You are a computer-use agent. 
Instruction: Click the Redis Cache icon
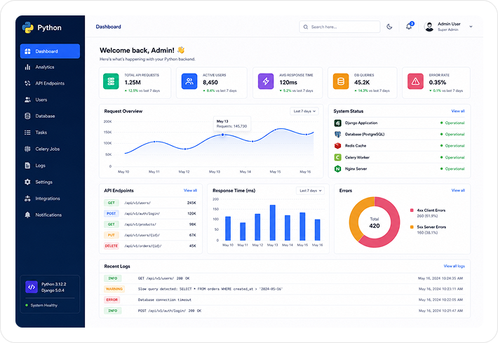(337, 146)
